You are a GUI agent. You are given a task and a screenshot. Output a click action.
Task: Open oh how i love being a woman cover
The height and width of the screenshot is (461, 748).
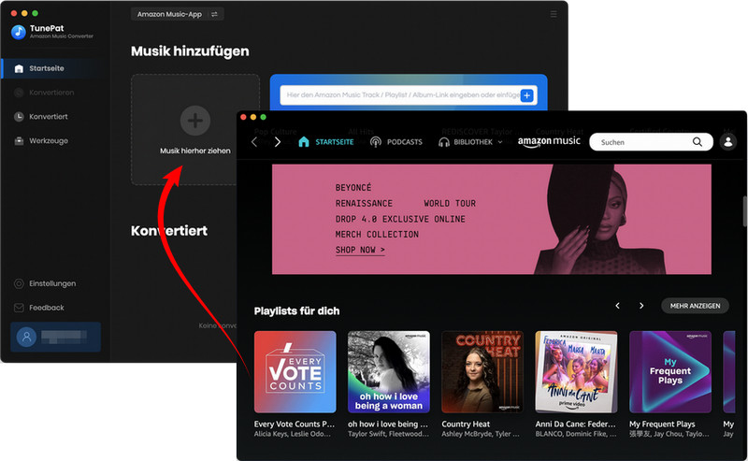point(389,372)
